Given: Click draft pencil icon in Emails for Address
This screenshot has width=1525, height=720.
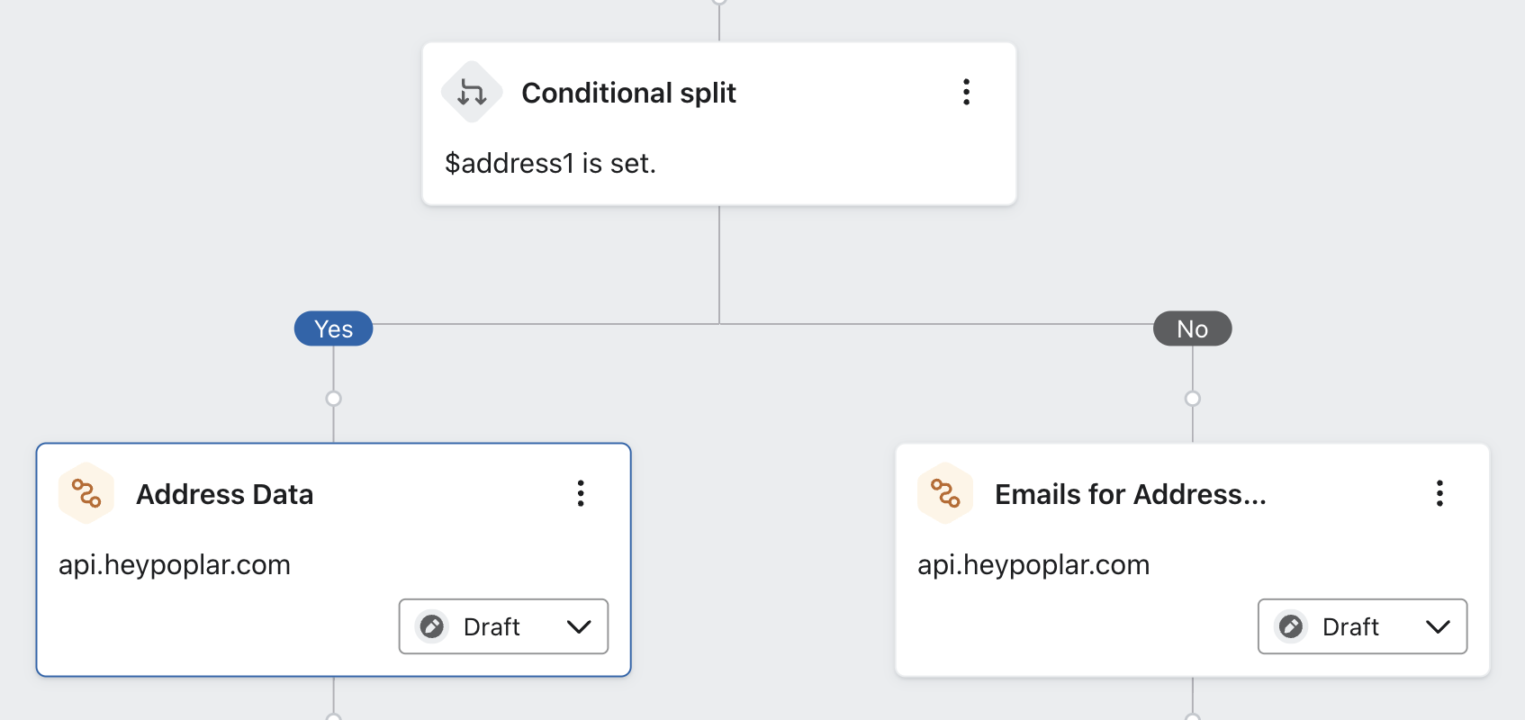Looking at the screenshot, I should [x=1291, y=626].
